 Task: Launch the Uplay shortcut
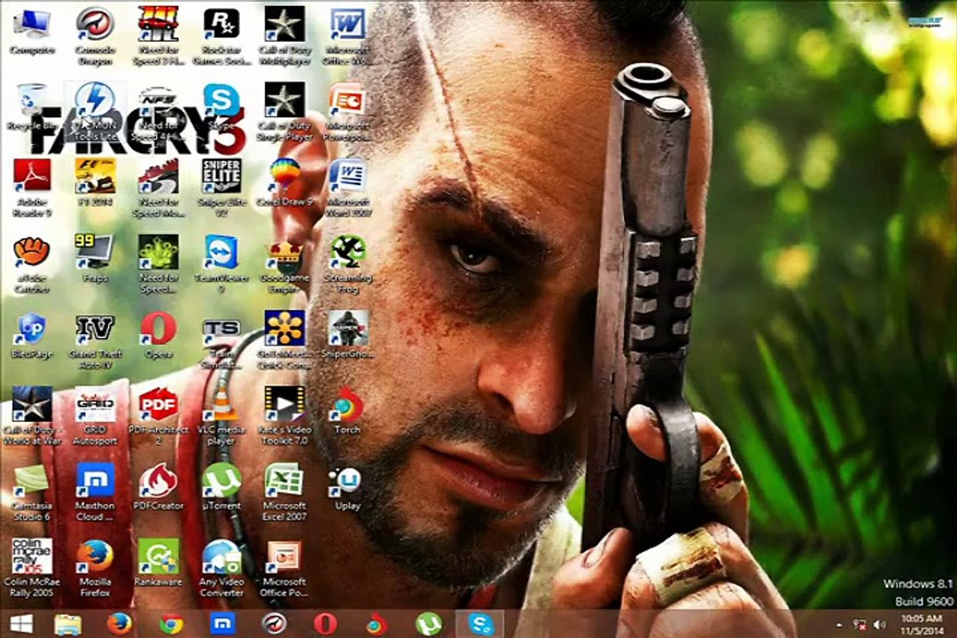click(x=347, y=487)
